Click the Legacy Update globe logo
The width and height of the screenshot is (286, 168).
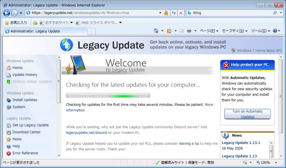[67, 45]
